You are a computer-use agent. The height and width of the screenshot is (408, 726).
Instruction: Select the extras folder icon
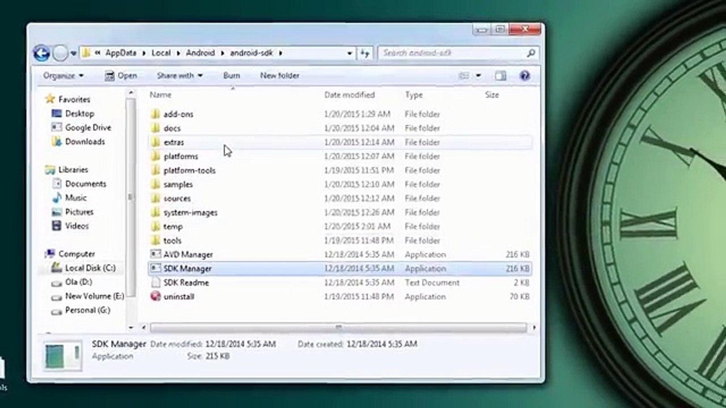(156, 142)
